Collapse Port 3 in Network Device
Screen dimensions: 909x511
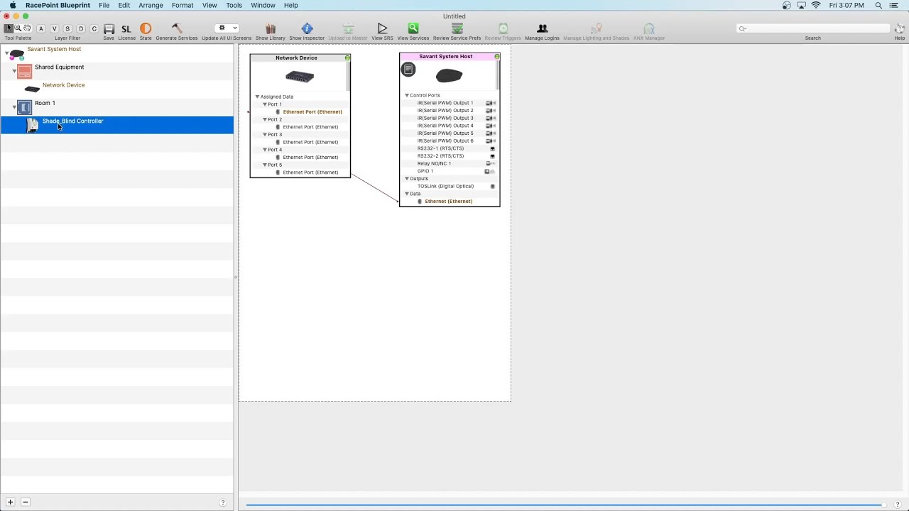point(265,134)
